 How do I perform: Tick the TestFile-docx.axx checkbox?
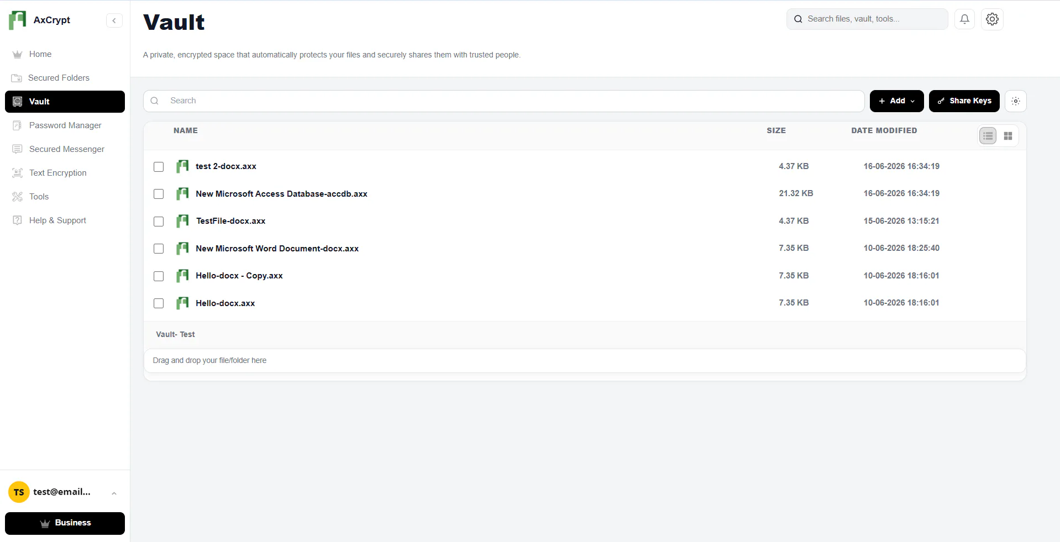coord(159,222)
